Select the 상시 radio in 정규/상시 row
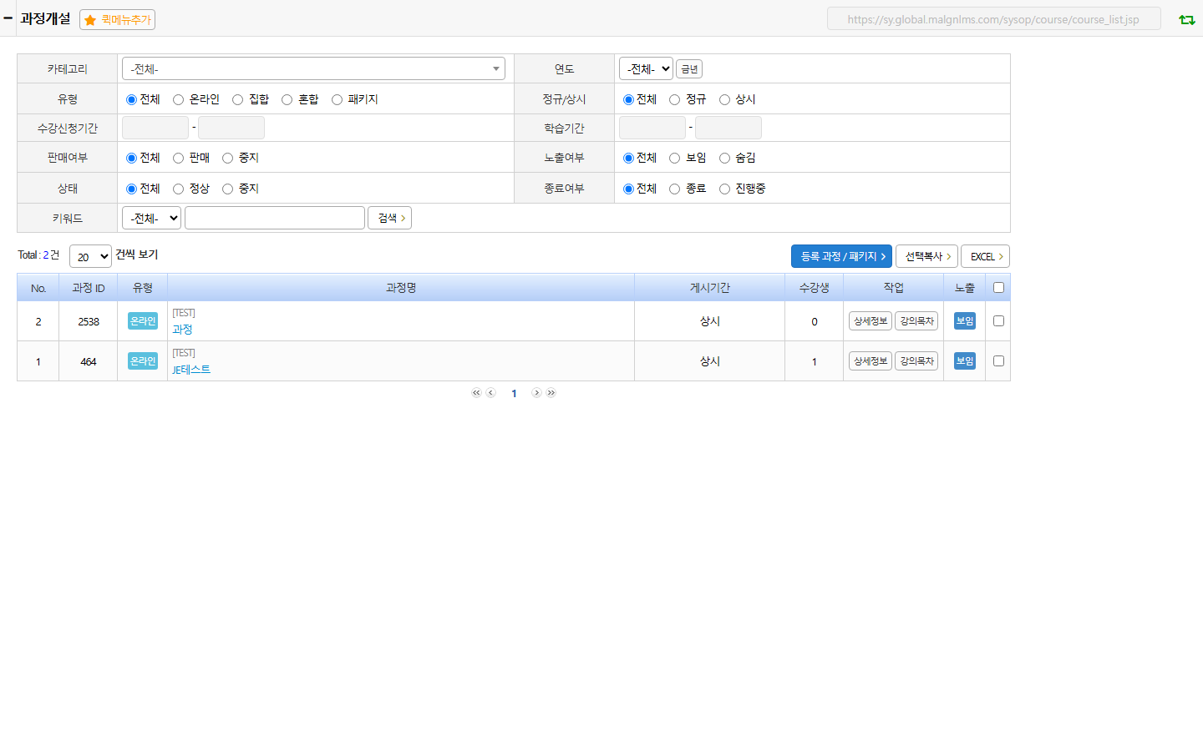The image size is (1203, 751). pyautogui.click(x=724, y=100)
